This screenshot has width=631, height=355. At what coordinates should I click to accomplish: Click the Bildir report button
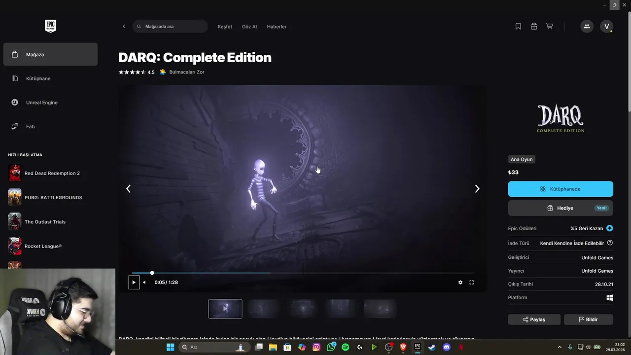pyautogui.click(x=589, y=319)
